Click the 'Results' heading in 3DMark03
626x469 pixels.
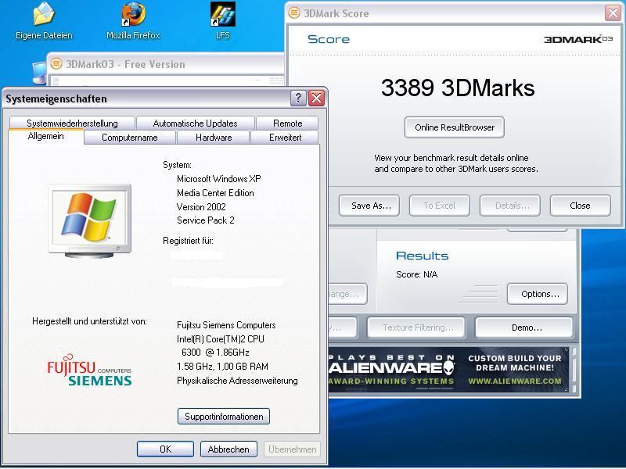422,256
